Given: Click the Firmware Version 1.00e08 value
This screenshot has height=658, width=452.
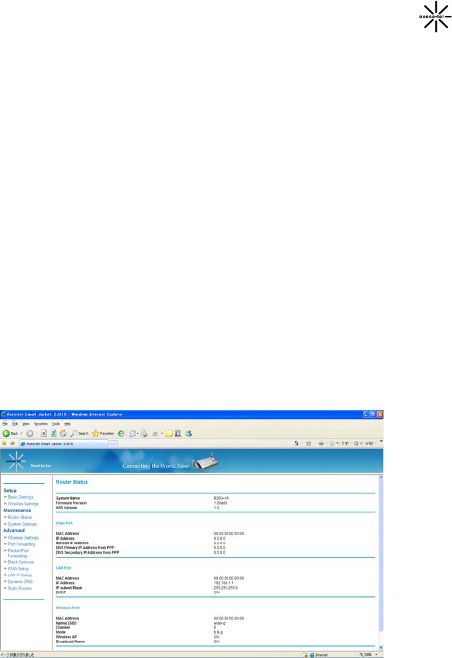Looking at the screenshot, I should coord(220,503).
